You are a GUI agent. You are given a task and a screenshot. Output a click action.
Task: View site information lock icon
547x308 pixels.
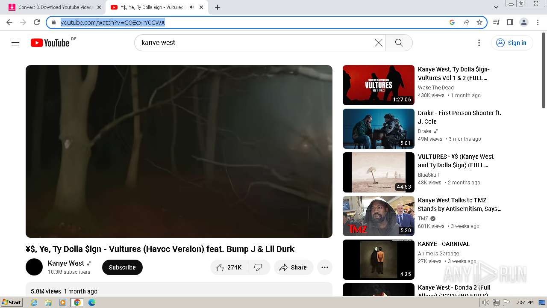point(54,22)
